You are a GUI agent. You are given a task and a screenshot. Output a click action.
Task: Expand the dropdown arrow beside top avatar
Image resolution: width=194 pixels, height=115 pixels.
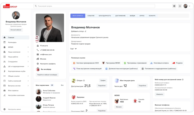[x=189, y=6]
